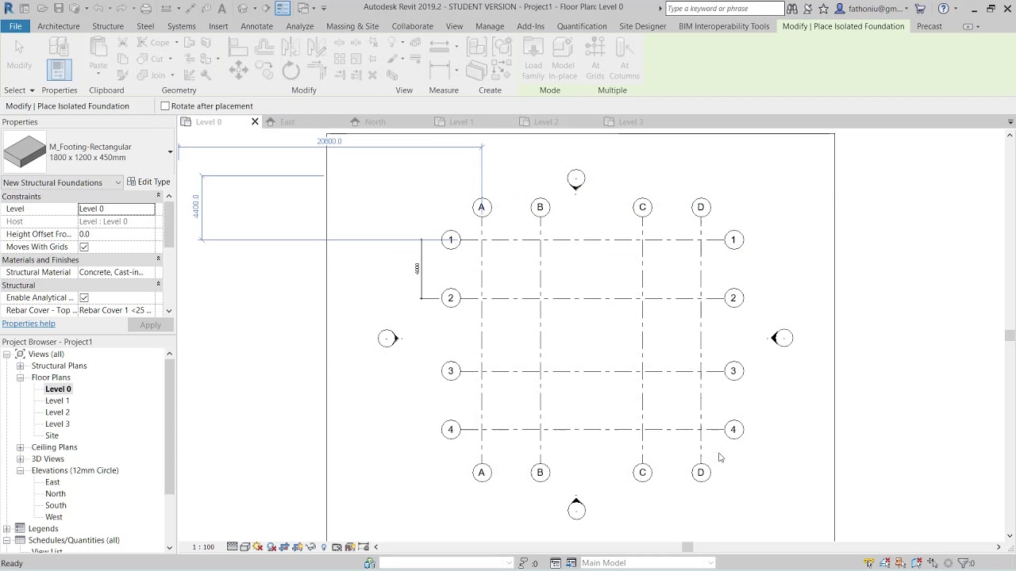The height and width of the screenshot is (571, 1016).
Task: Select the South elevation in Project Browser
Action: click(x=56, y=505)
